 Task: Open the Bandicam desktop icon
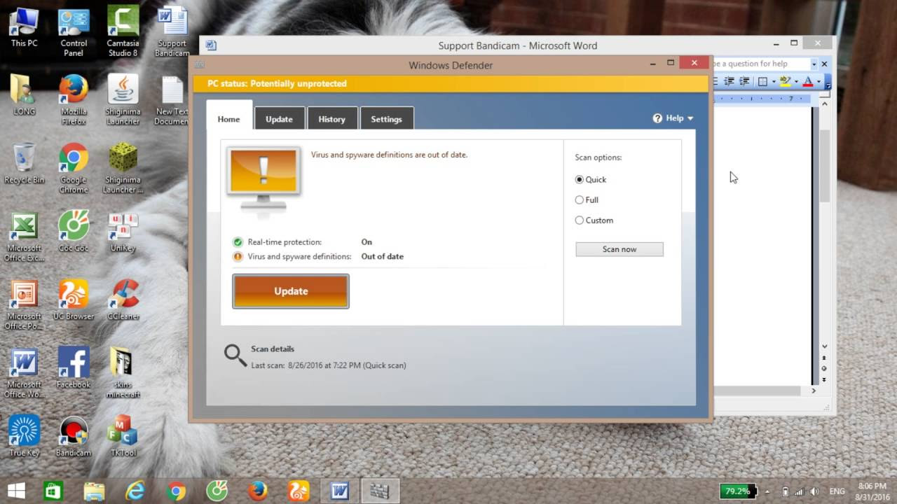coord(74,437)
